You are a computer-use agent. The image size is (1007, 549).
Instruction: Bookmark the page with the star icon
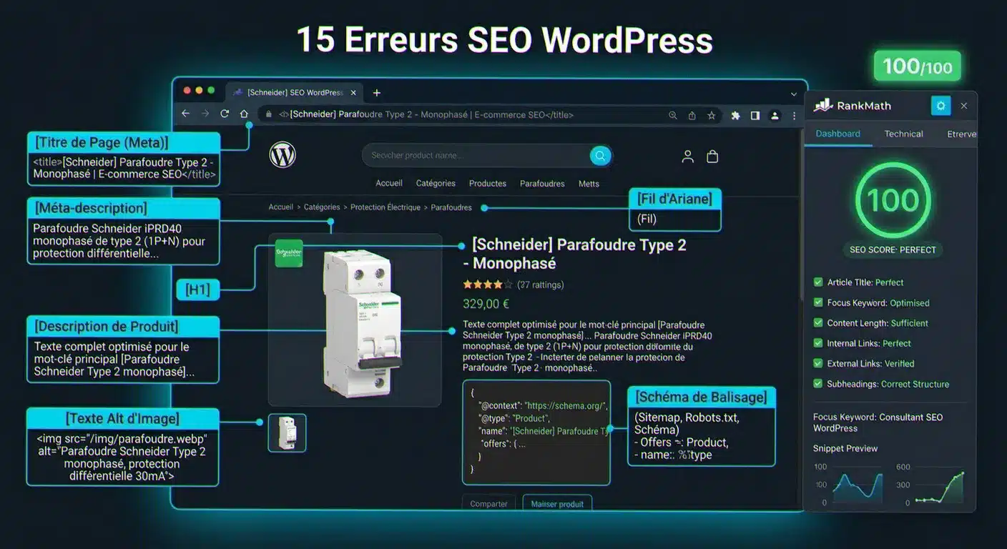click(712, 115)
